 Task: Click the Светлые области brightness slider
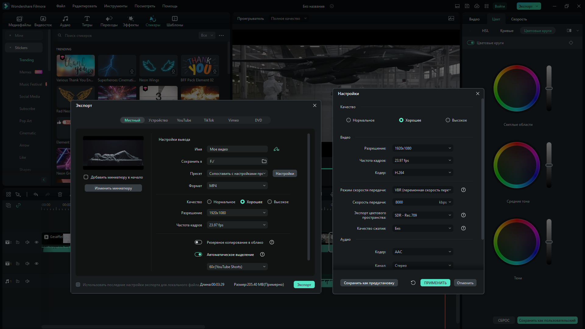549,88
